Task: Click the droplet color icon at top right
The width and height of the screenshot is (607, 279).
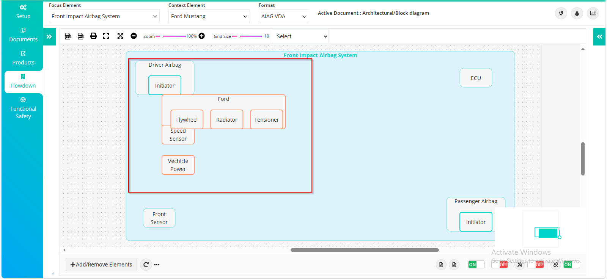Action: pos(577,13)
